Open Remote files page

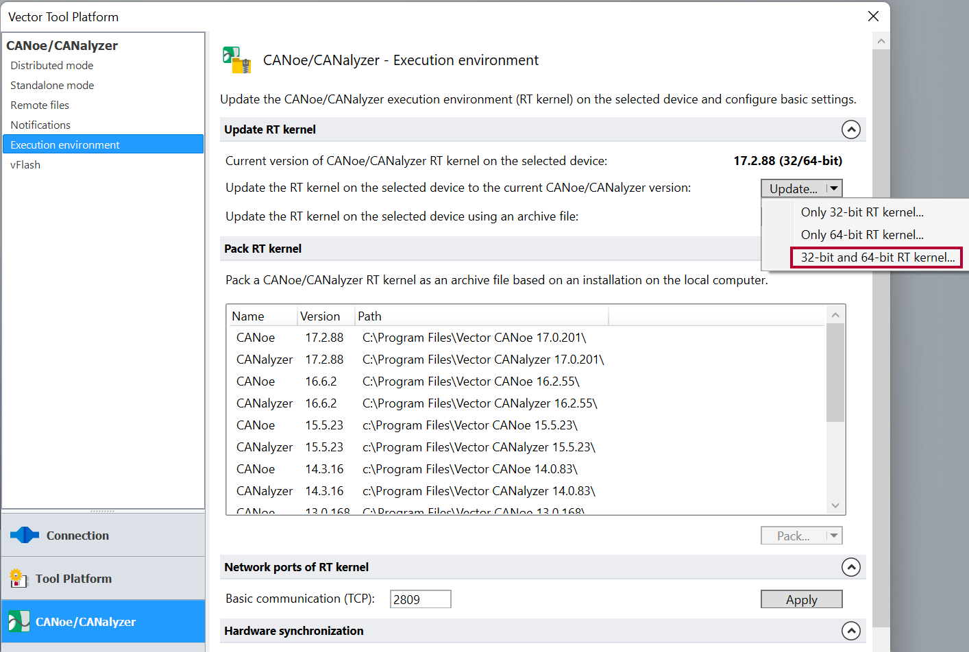pyautogui.click(x=40, y=105)
